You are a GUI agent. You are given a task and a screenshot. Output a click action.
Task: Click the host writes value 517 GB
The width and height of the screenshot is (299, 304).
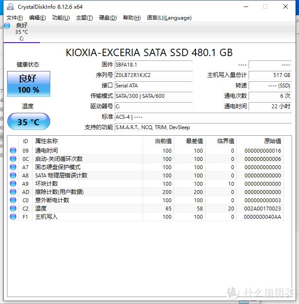pos(270,75)
